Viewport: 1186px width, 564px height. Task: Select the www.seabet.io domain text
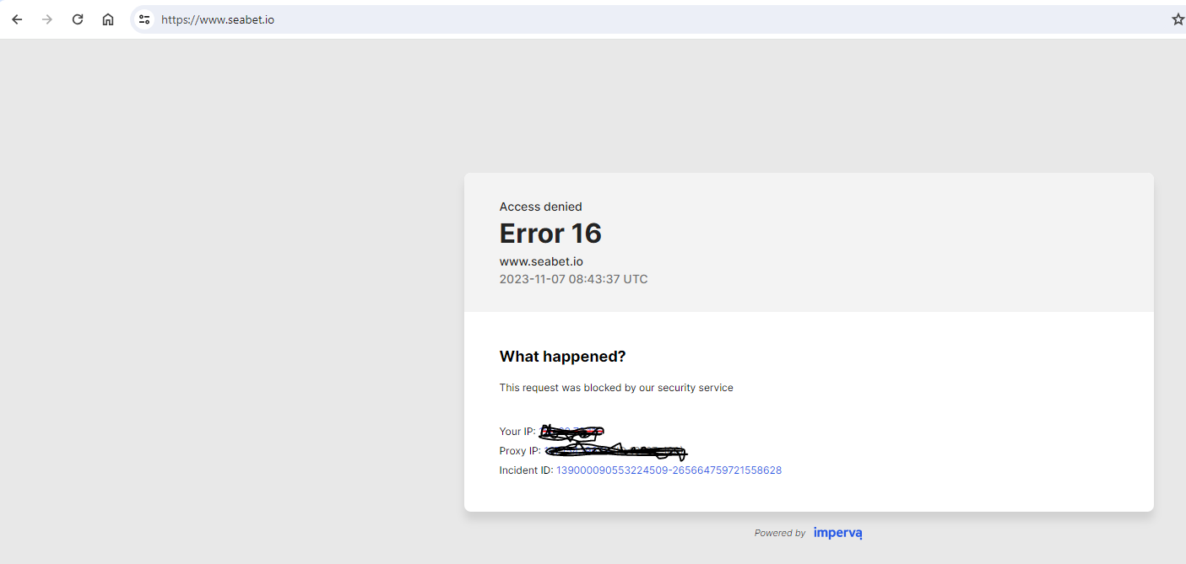point(541,261)
